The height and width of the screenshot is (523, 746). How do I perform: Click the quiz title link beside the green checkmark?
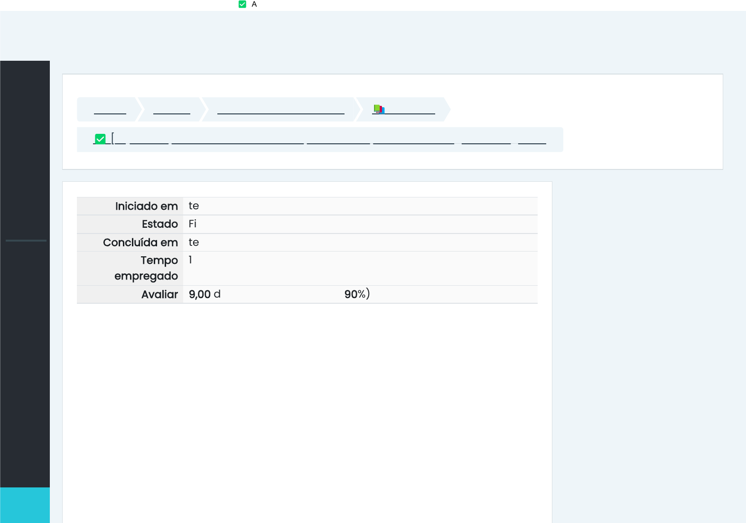pyautogui.click(x=237, y=140)
